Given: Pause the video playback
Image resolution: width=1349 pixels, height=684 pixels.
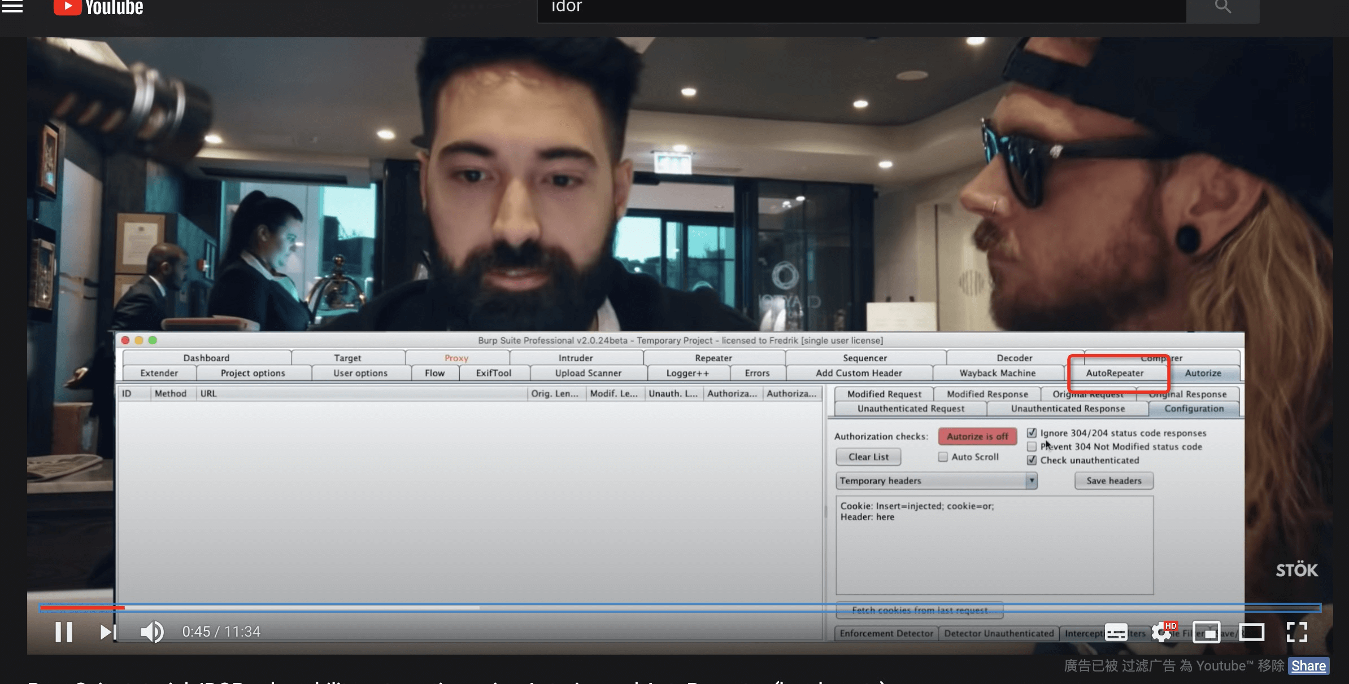Looking at the screenshot, I should point(64,632).
